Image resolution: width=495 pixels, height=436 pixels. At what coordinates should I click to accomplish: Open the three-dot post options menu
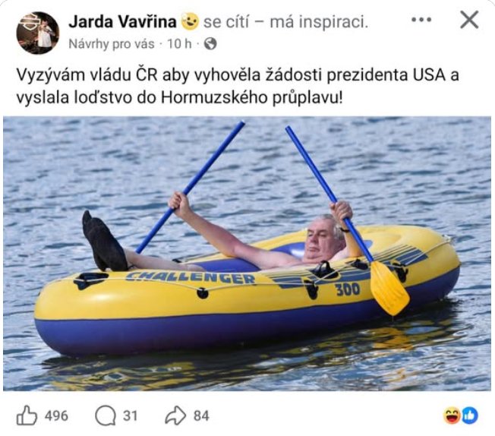(421, 20)
